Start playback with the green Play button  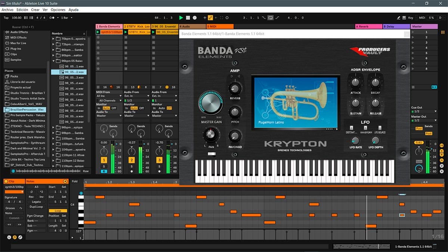181,18
